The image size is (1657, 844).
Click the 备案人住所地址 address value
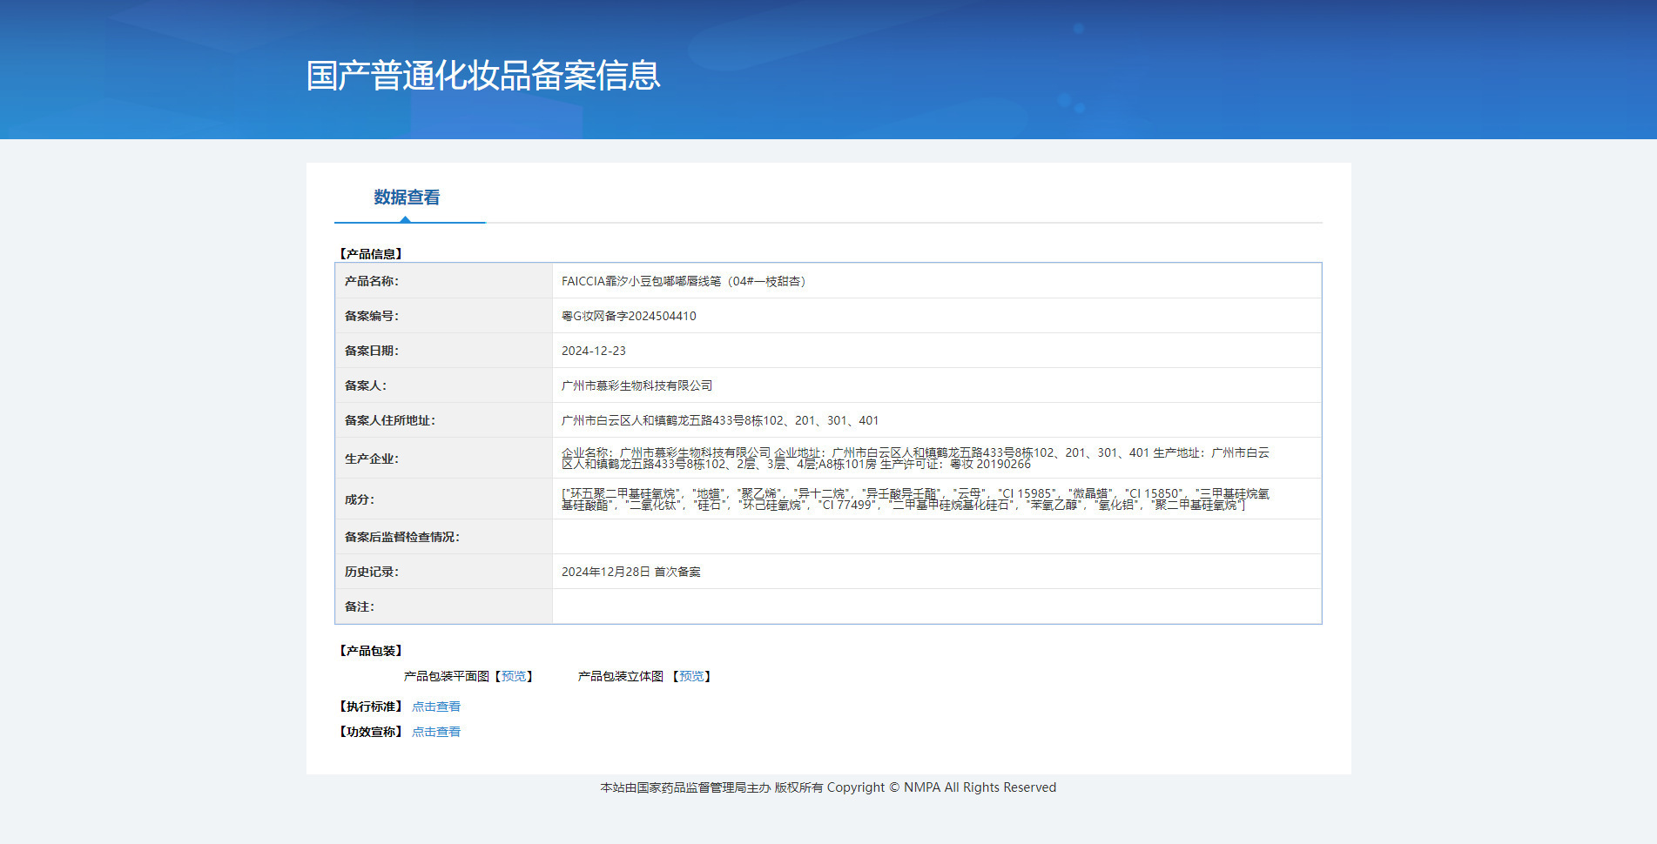click(x=720, y=420)
